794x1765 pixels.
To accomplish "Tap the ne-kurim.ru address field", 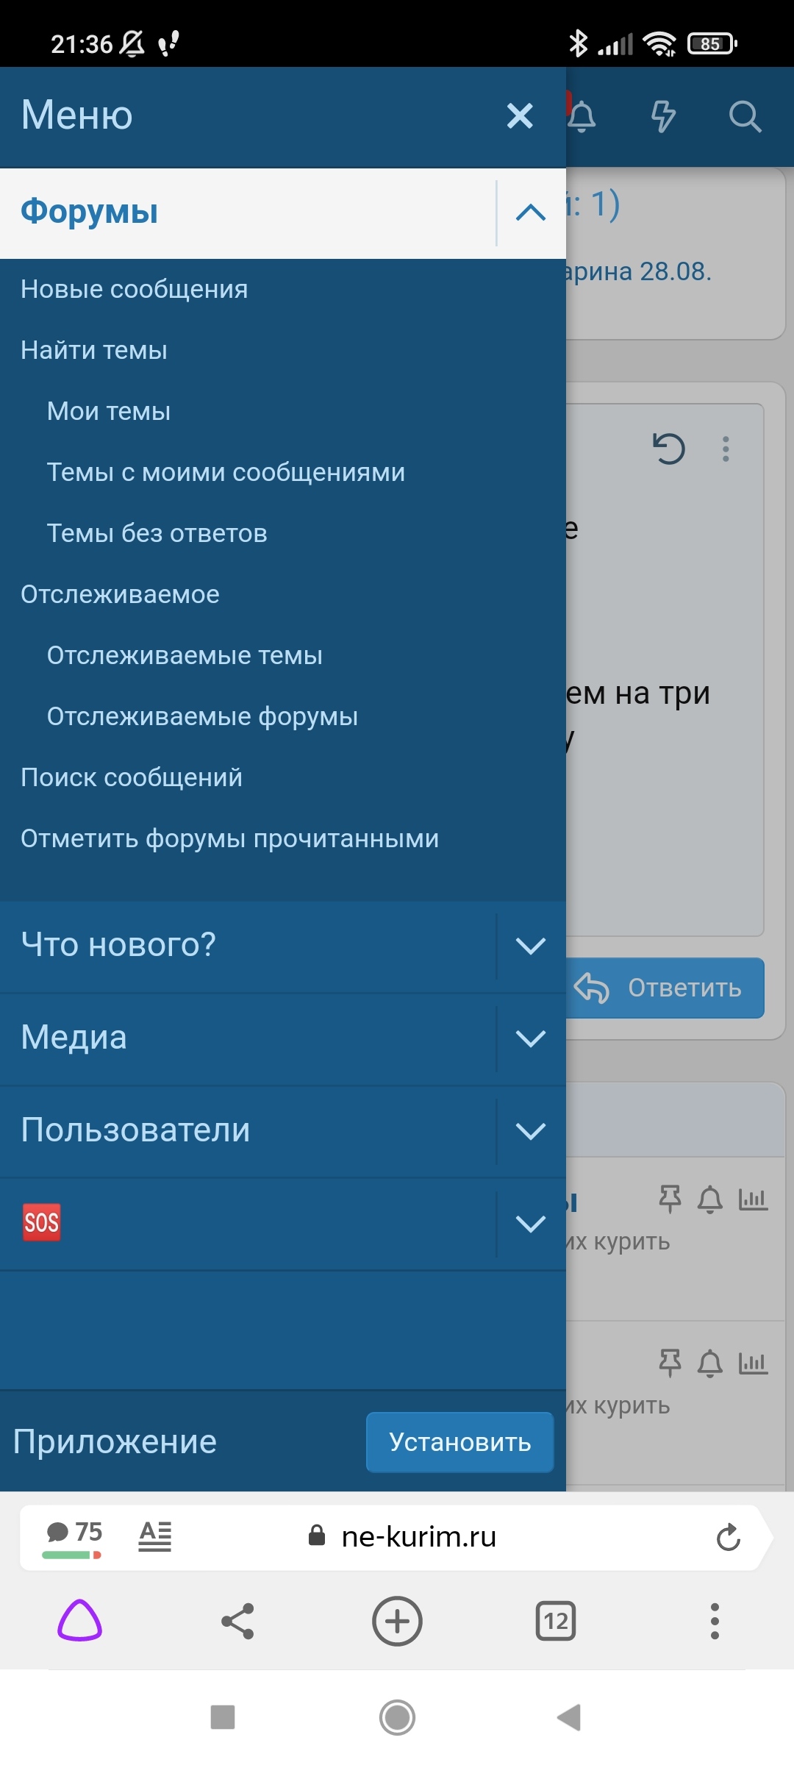I will (x=419, y=1537).
